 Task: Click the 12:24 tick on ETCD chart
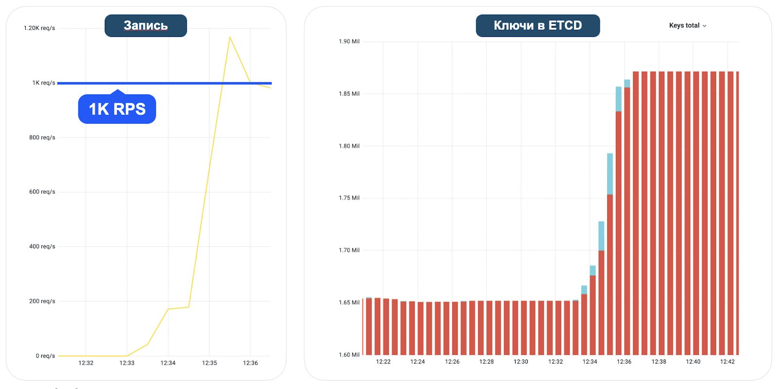417,362
